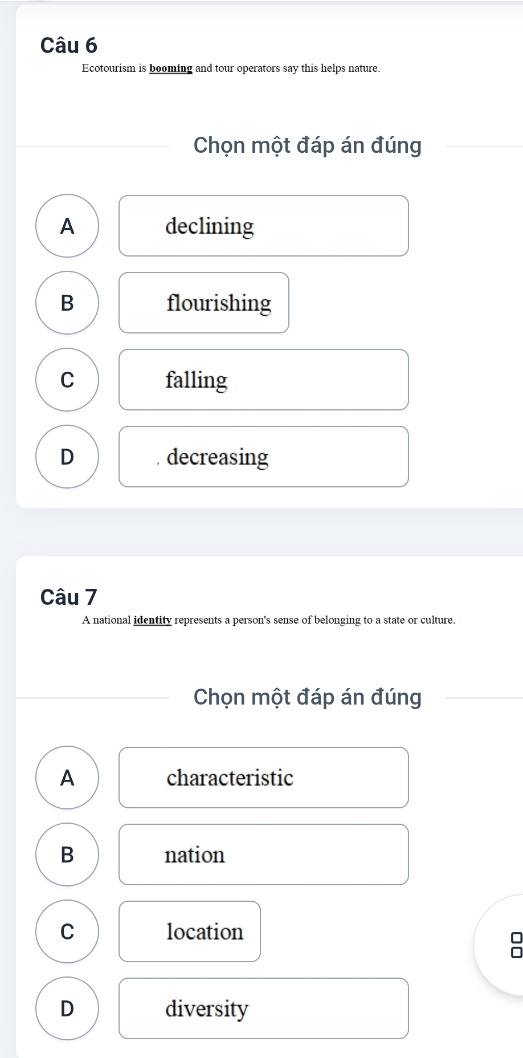
Task: Choose the 'location' answer box
Action: [x=190, y=931]
